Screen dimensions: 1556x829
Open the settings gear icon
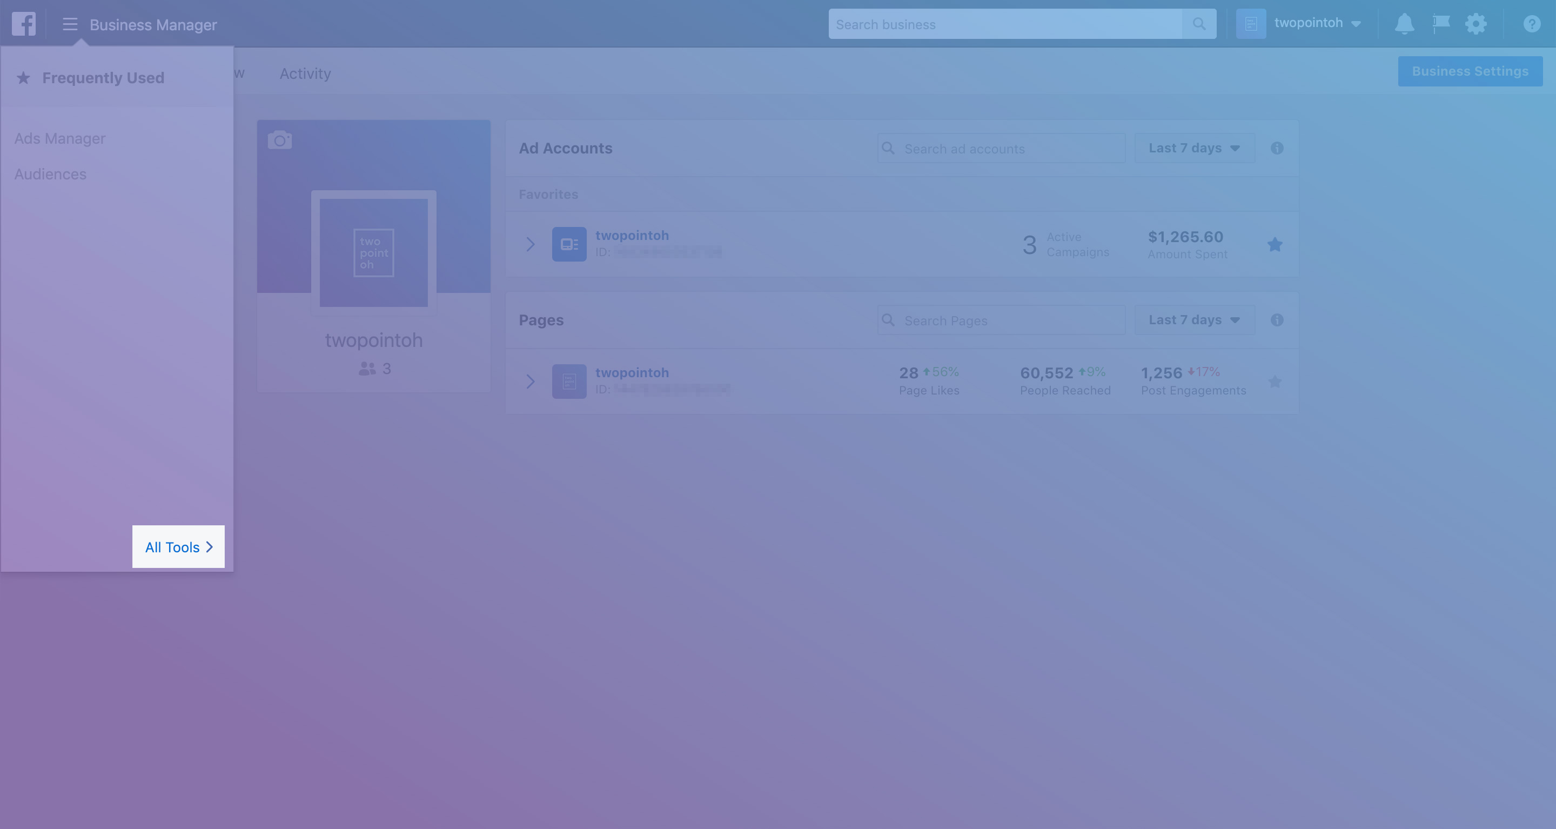click(1475, 24)
